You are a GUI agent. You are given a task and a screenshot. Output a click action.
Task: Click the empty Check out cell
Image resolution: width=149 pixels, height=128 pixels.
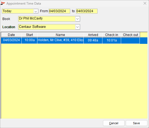[130, 40]
